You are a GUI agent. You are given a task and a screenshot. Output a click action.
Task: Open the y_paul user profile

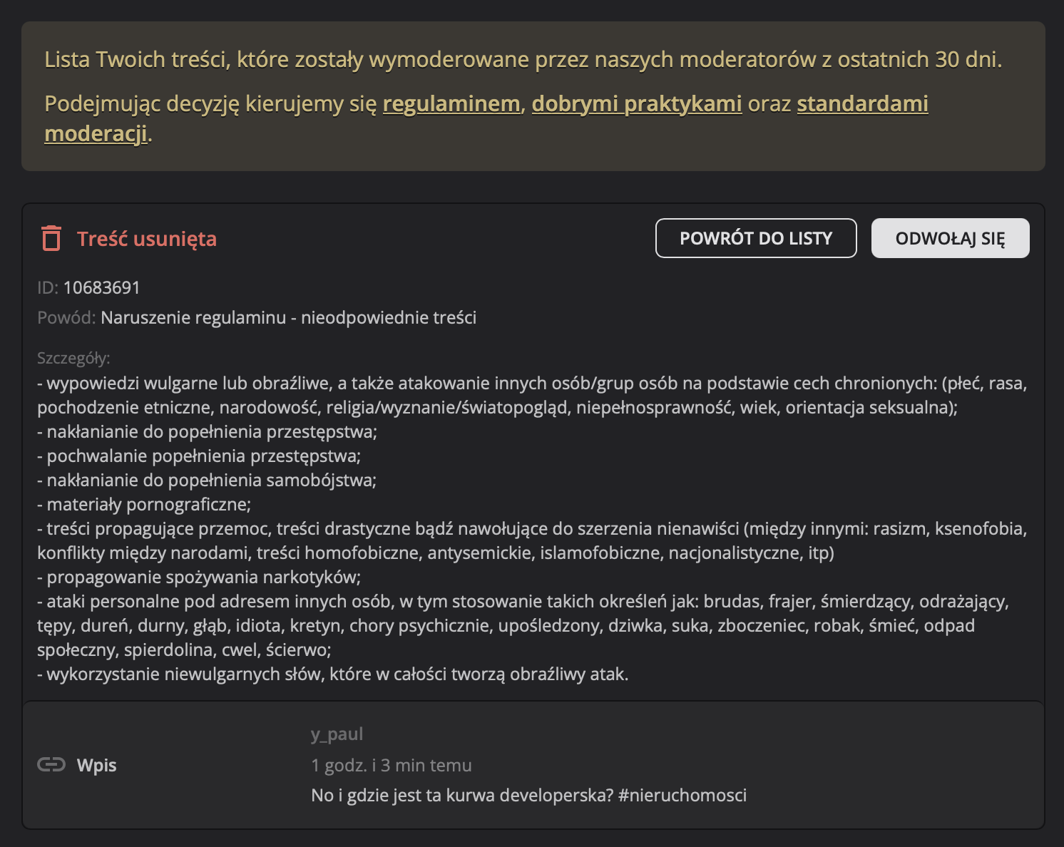[337, 734]
